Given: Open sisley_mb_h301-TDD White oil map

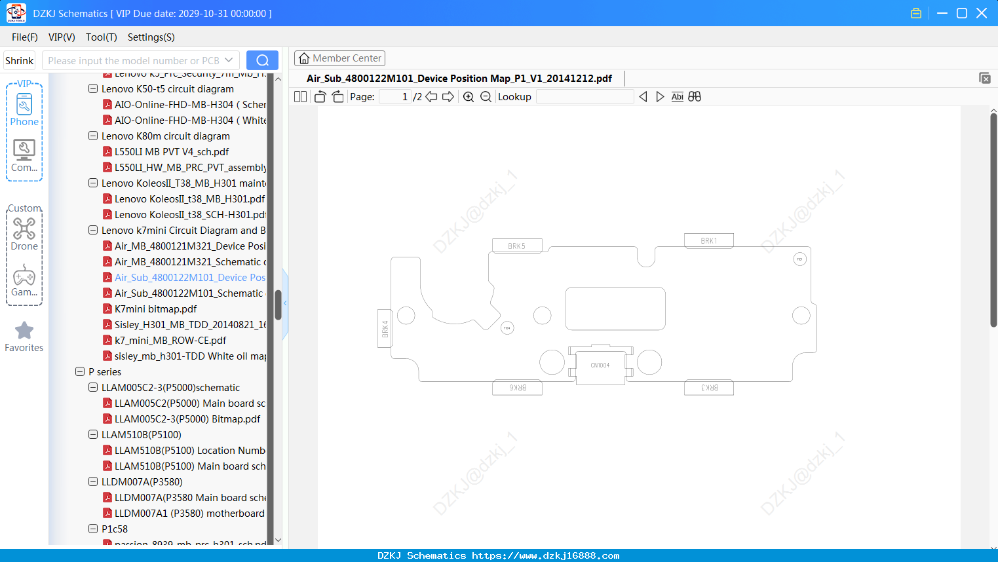Looking at the screenshot, I should point(190,356).
